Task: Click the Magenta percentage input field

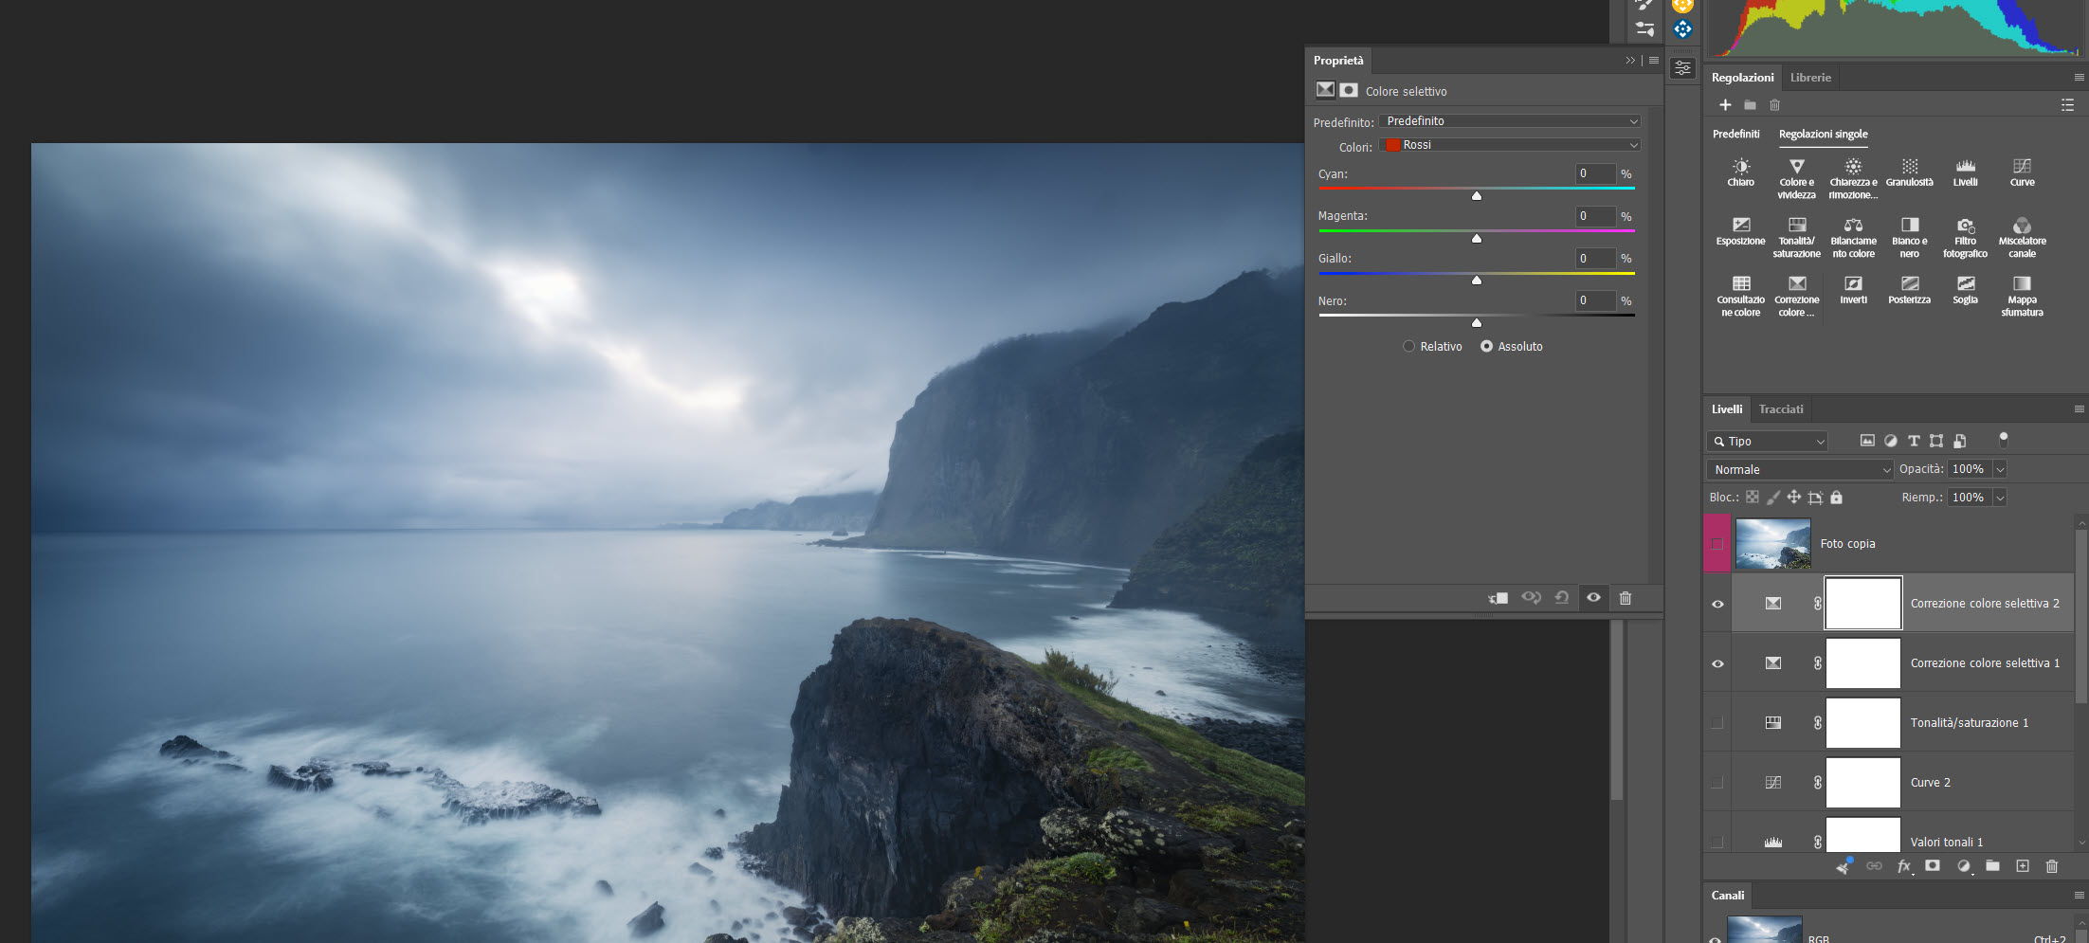Action: point(1595,216)
